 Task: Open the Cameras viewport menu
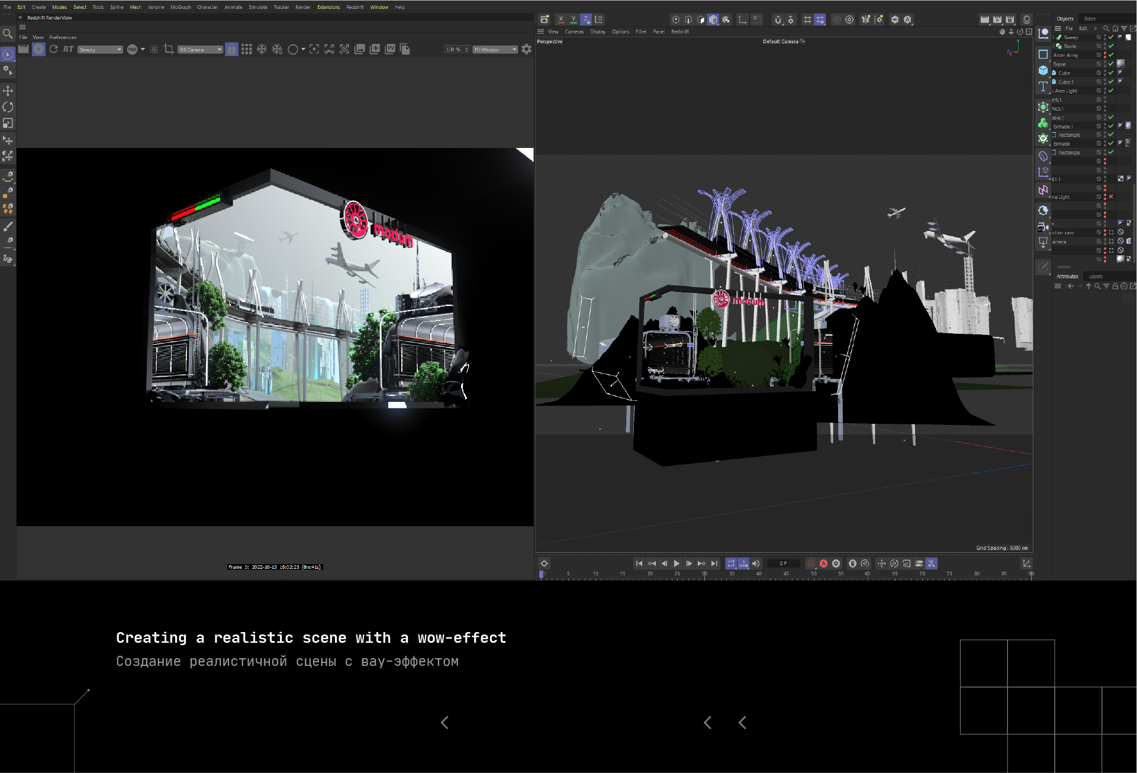(x=574, y=32)
